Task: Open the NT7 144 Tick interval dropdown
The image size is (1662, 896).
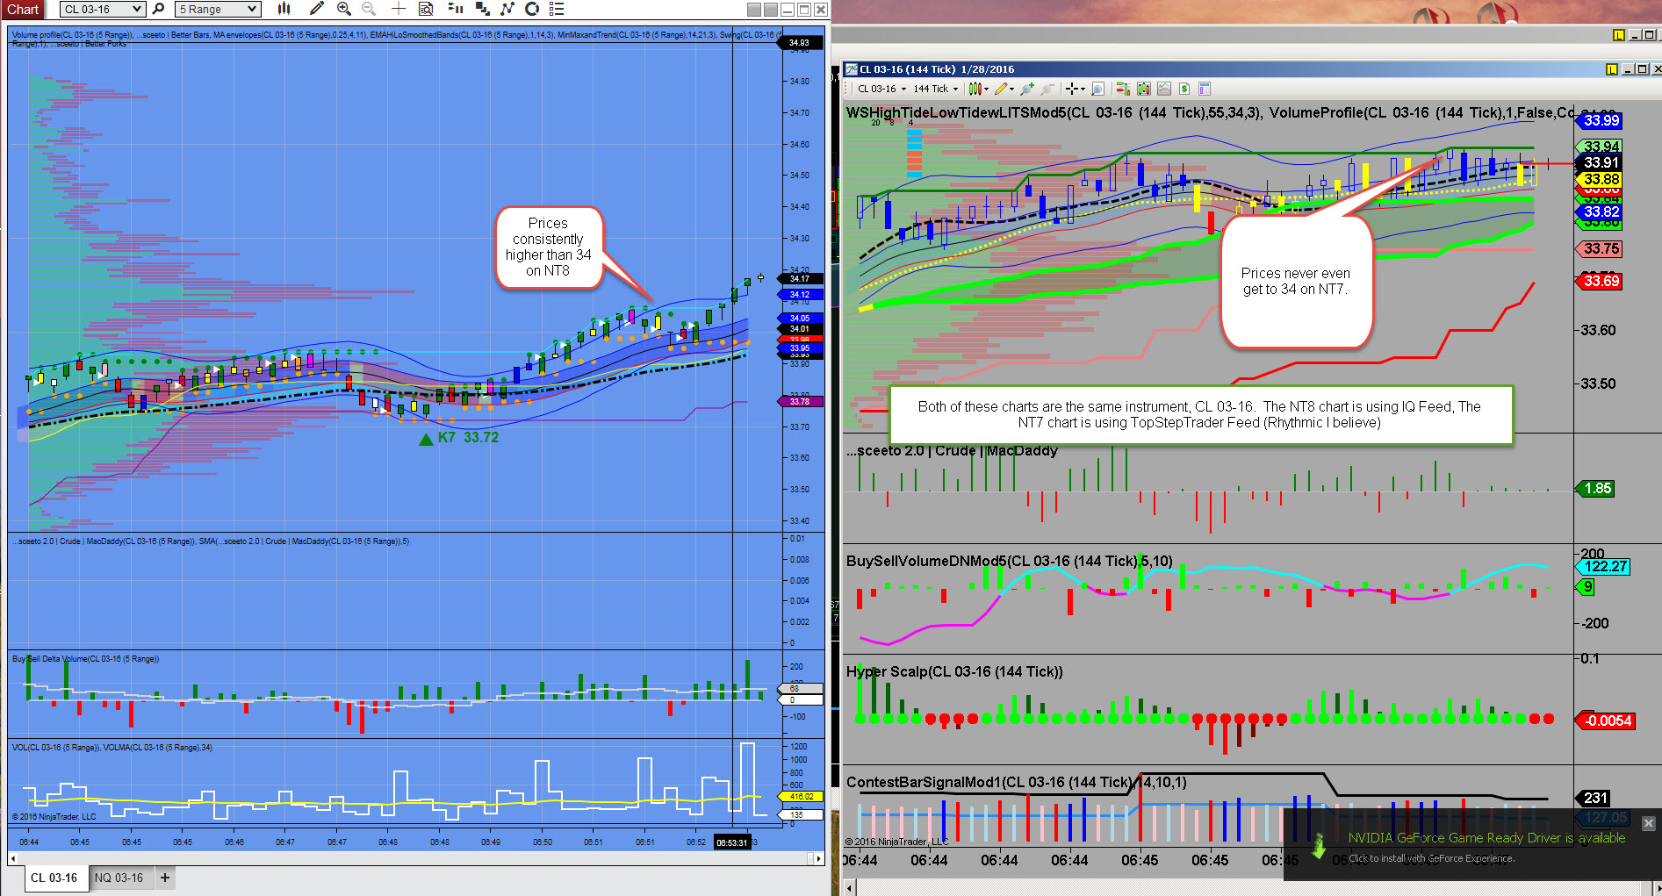Action: tap(936, 89)
